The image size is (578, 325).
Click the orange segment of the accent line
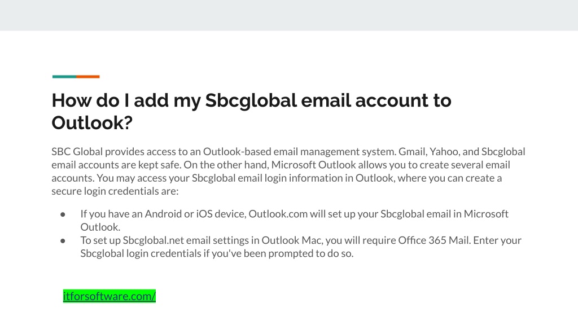point(88,77)
